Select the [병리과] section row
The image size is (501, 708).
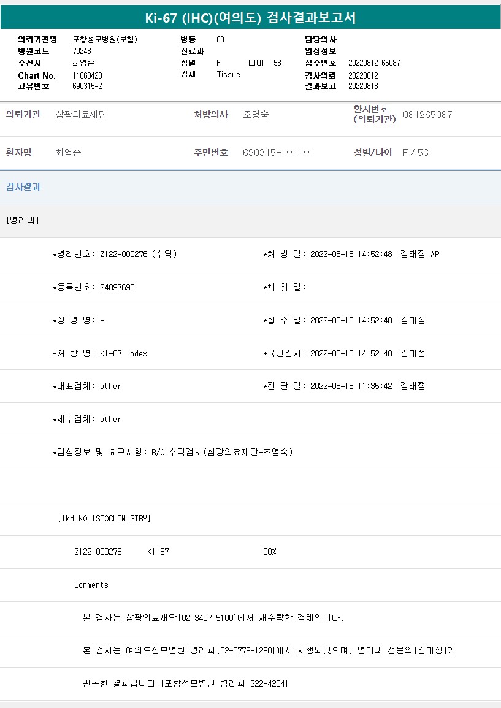[x=23, y=220]
